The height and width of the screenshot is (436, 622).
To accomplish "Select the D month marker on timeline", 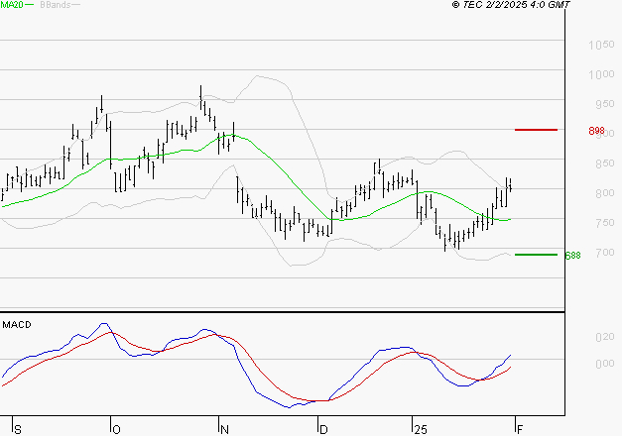I will click(323, 429).
